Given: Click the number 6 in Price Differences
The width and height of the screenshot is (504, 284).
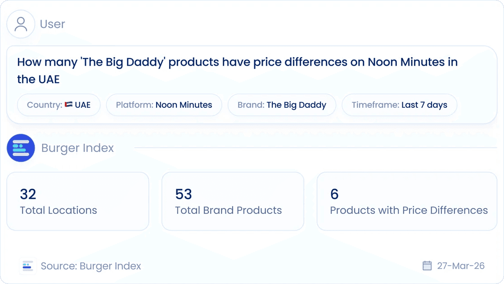Looking at the screenshot, I should coord(334,194).
